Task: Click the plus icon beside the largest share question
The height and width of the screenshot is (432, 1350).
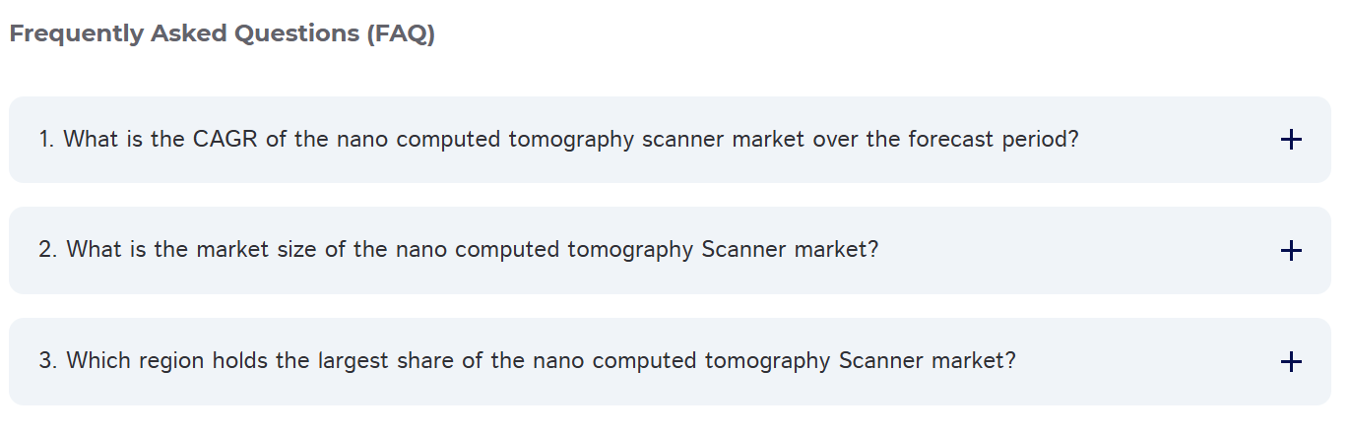Action: pyautogui.click(x=1291, y=362)
